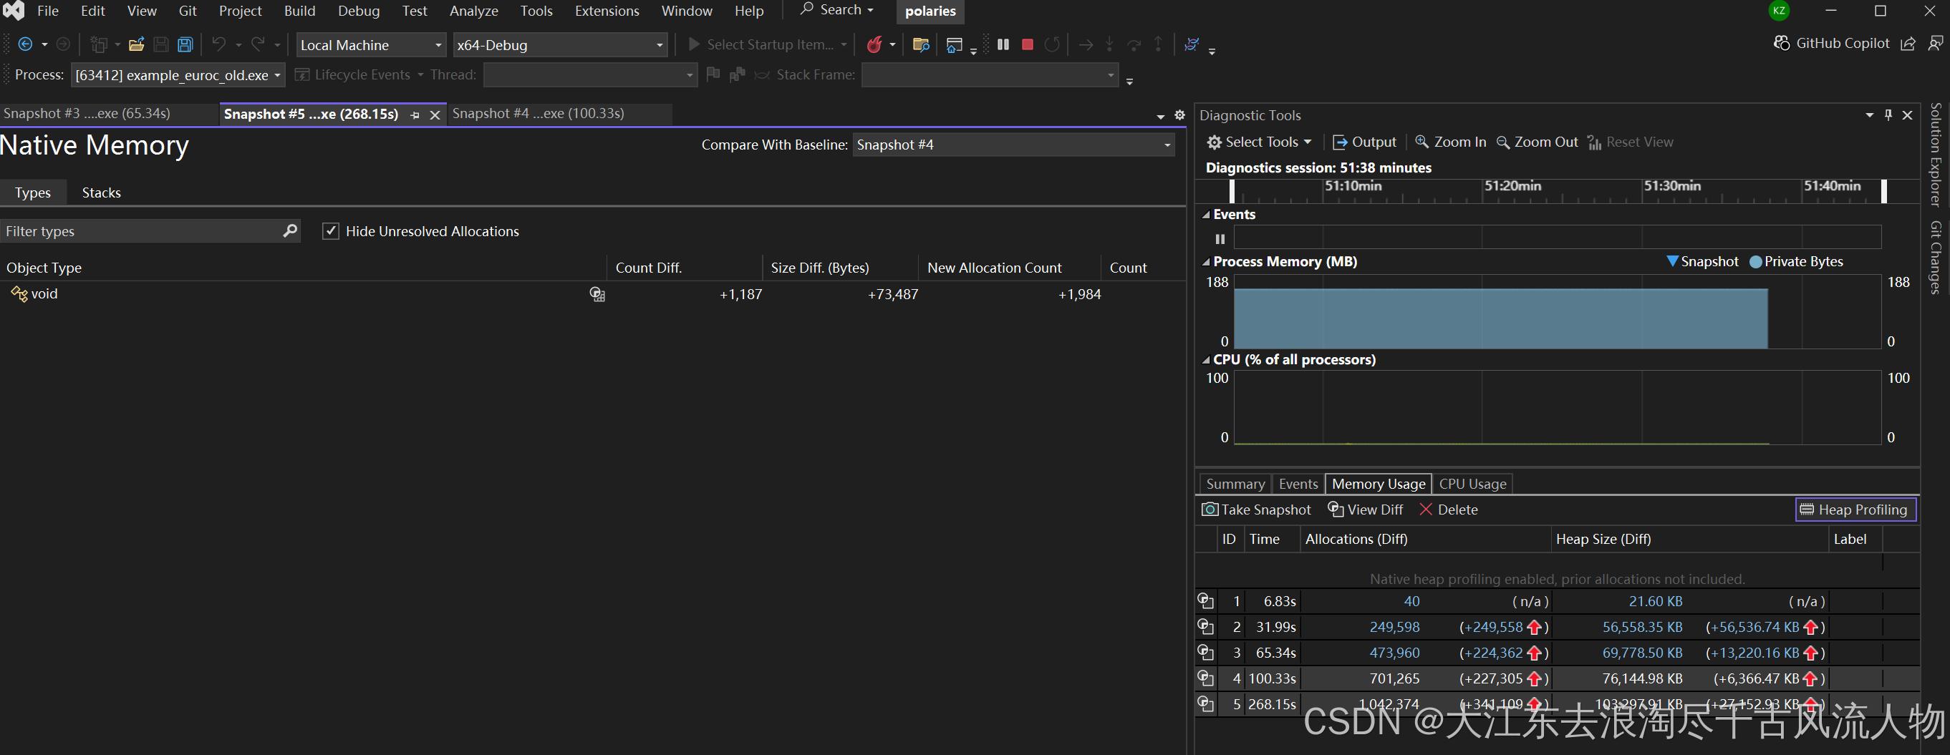Click snapshot icon for row ID 3
The height and width of the screenshot is (755, 1950).
point(1206,652)
